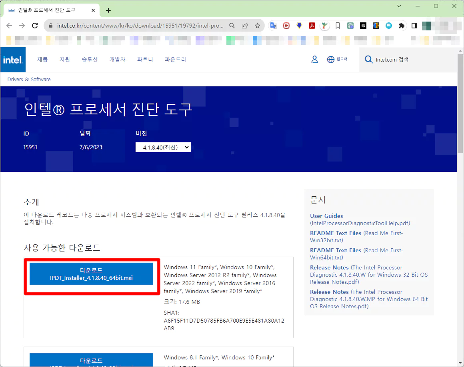Reload the Intel download page
Screen dimensions: 464x367
tap(35, 26)
